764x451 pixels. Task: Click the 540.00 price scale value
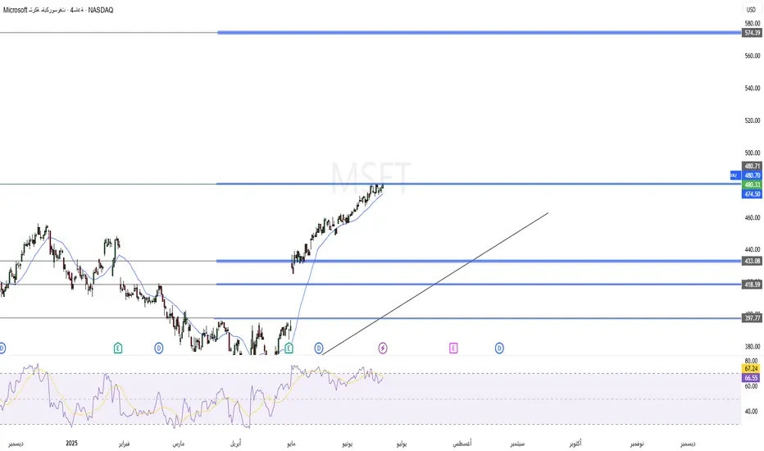click(x=753, y=89)
